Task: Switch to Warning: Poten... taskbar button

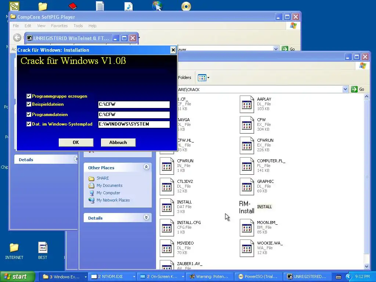Action: point(210,277)
